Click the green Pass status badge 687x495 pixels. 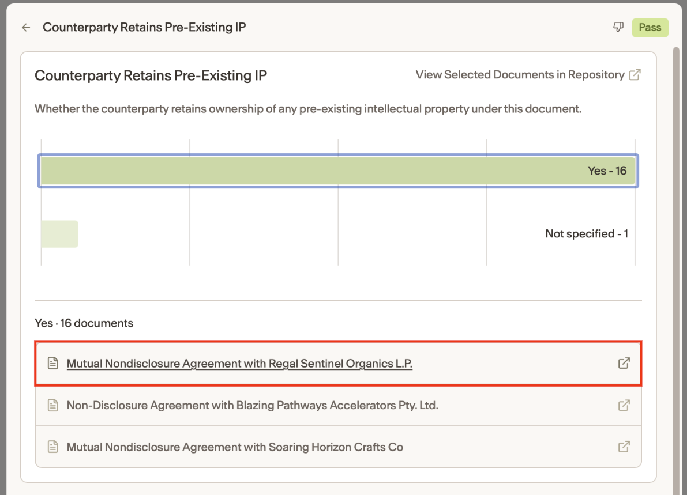click(x=650, y=28)
